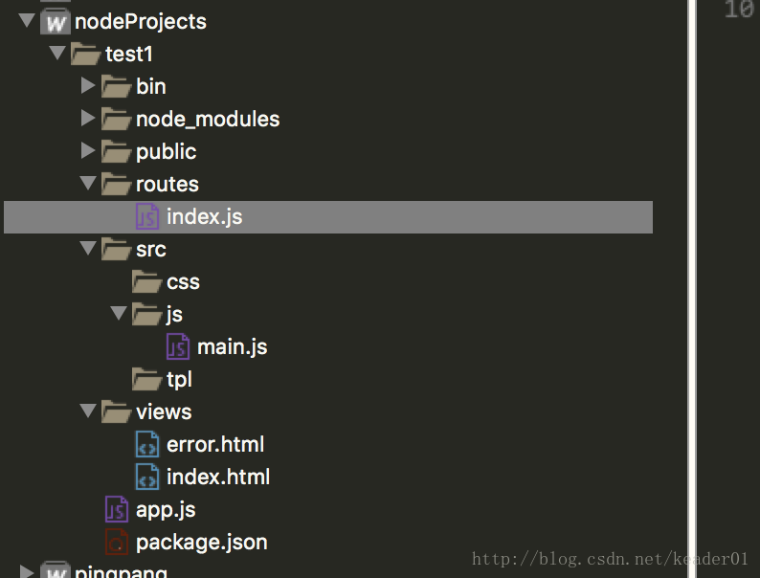Screen dimensions: 760x578
Task: Click the vertical divider beside the tree panel
Action: click(x=692, y=289)
